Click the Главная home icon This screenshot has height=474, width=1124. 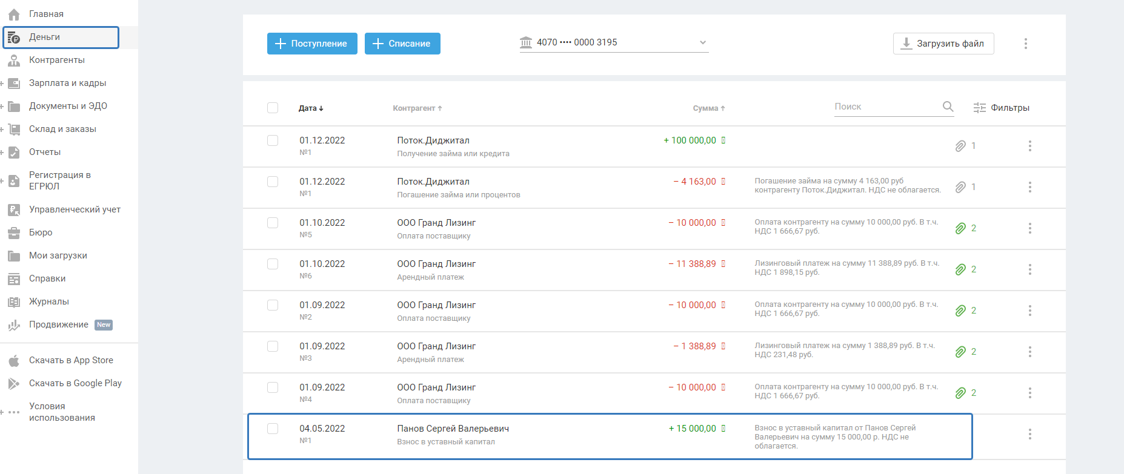pyautogui.click(x=14, y=14)
